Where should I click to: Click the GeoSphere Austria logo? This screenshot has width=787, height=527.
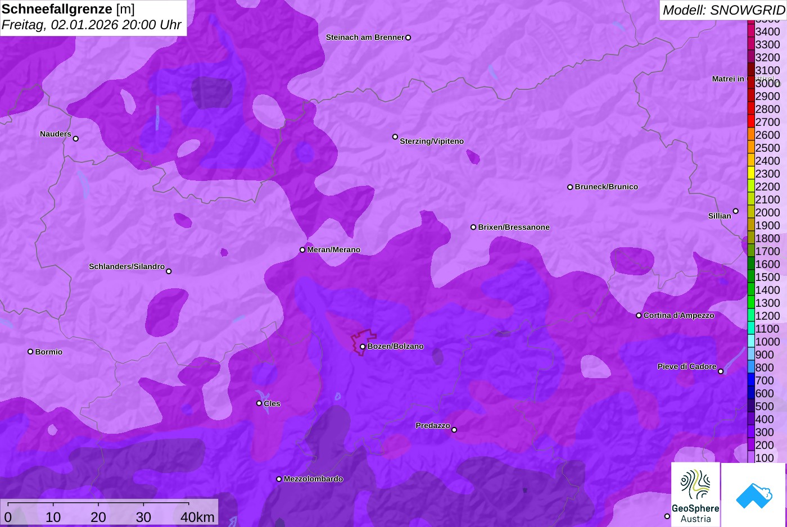[x=695, y=494]
